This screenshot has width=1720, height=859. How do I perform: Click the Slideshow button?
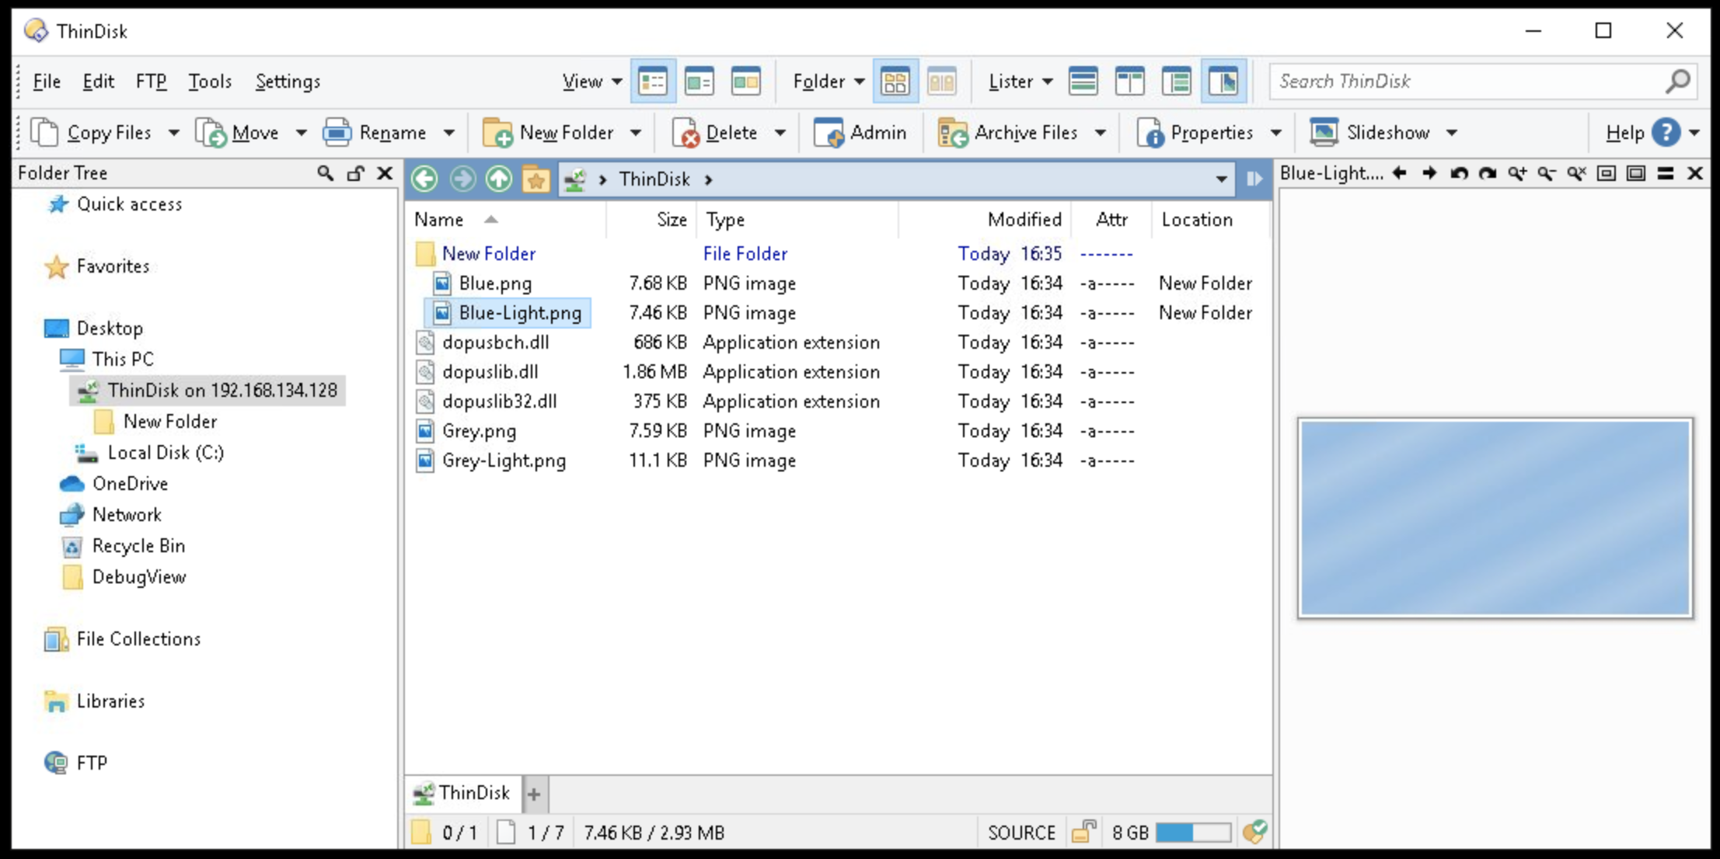(x=1371, y=134)
